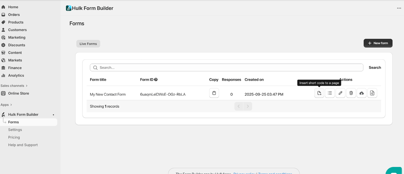This screenshot has width=404, height=174.
Task: Edit My New Contact Form with pencil icon
Action: pyautogui.click(x=340, y=93)
